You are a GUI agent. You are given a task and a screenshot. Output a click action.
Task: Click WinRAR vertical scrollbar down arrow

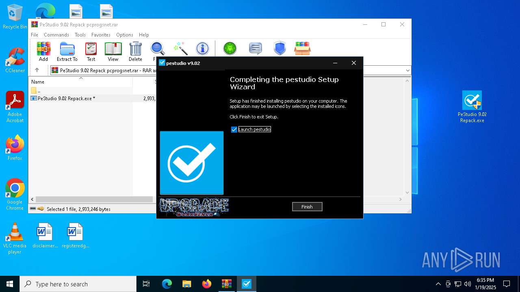(x=407, y=193)
